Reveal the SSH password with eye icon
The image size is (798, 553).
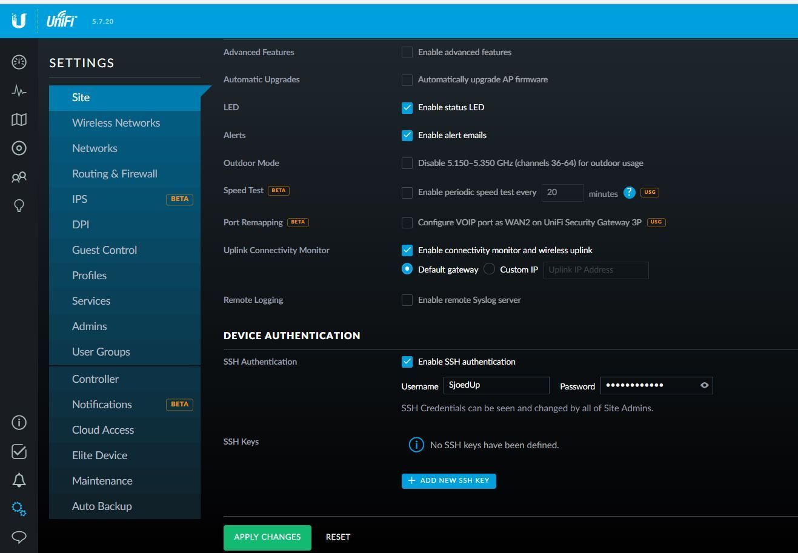pyautogui.click(x=704, y=385)
